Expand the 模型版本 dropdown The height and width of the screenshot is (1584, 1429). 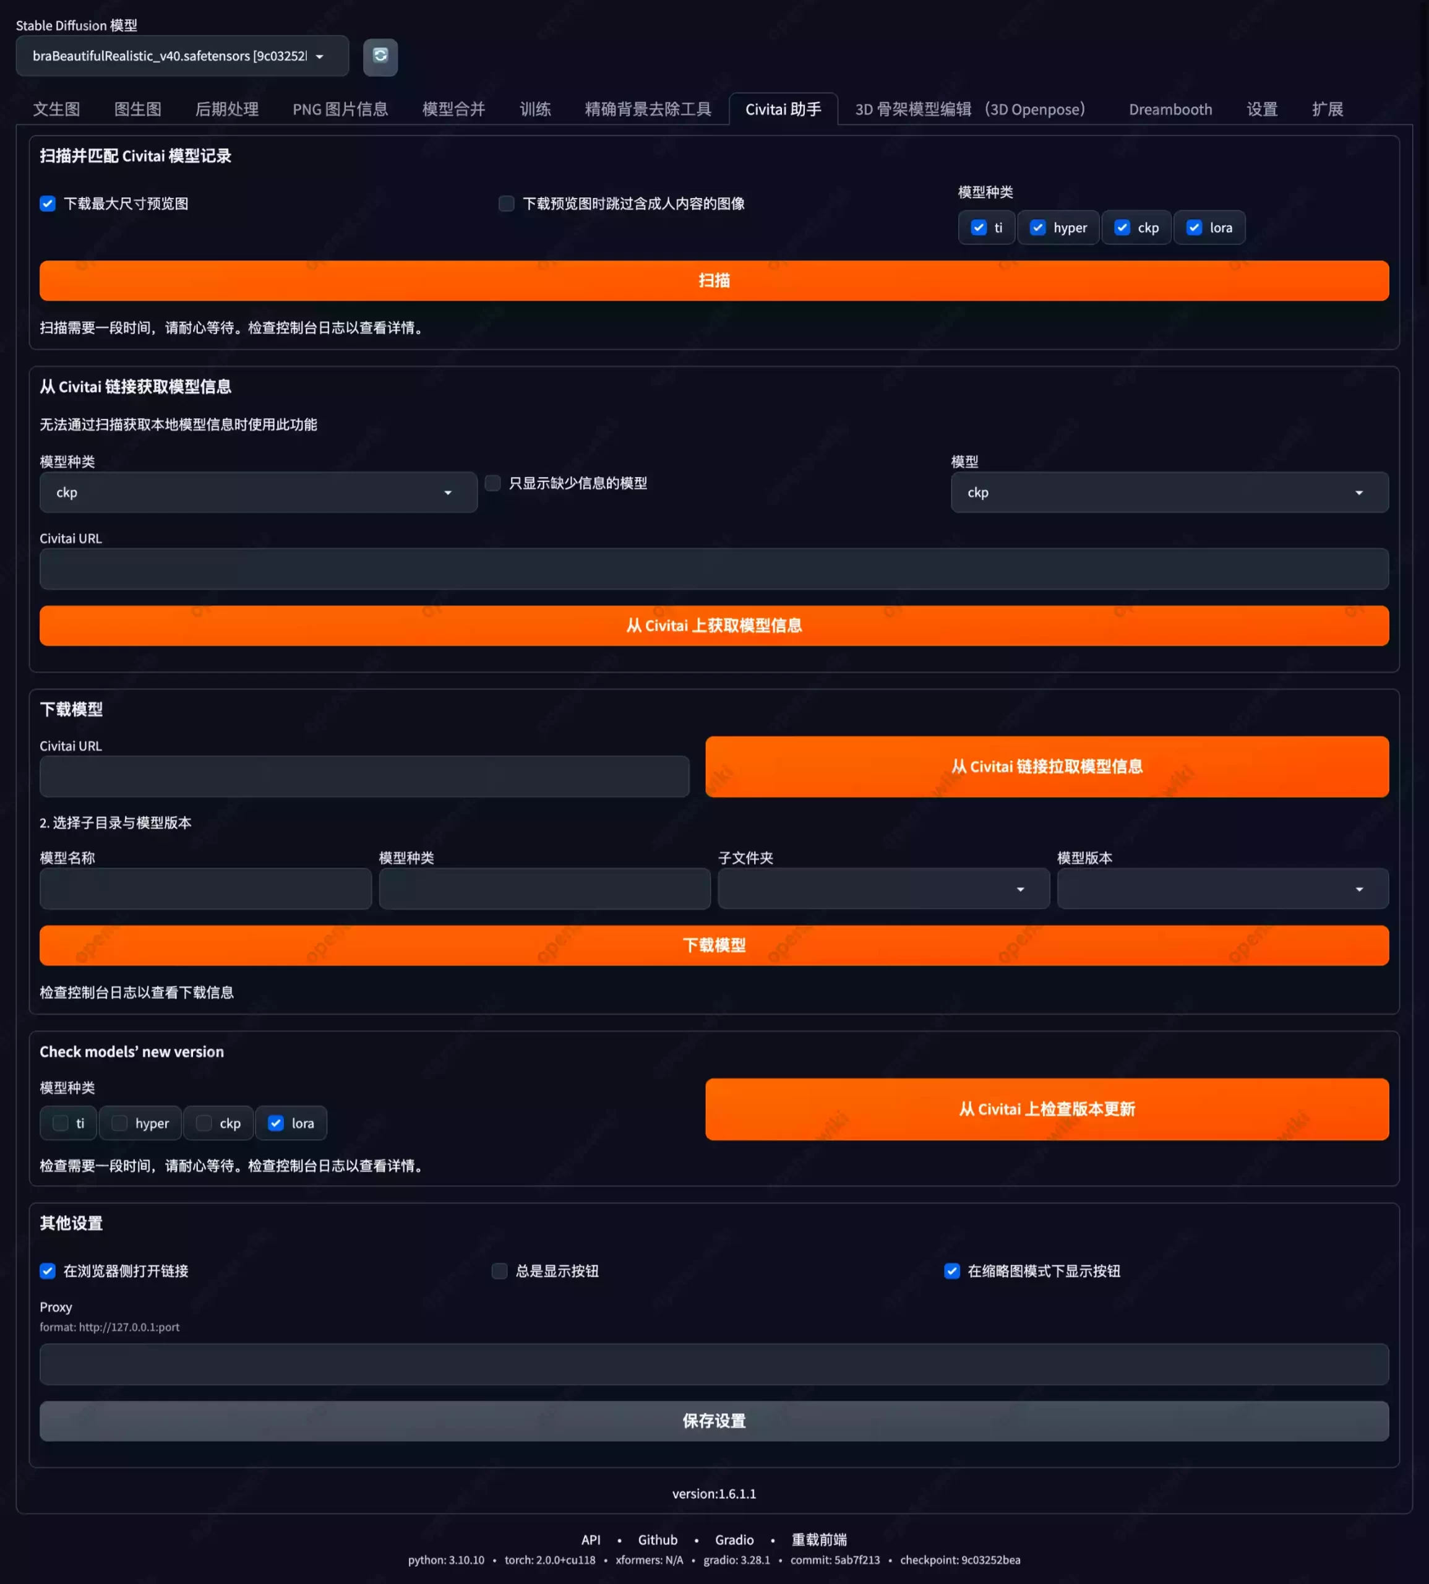click(x=1222, y=889)
